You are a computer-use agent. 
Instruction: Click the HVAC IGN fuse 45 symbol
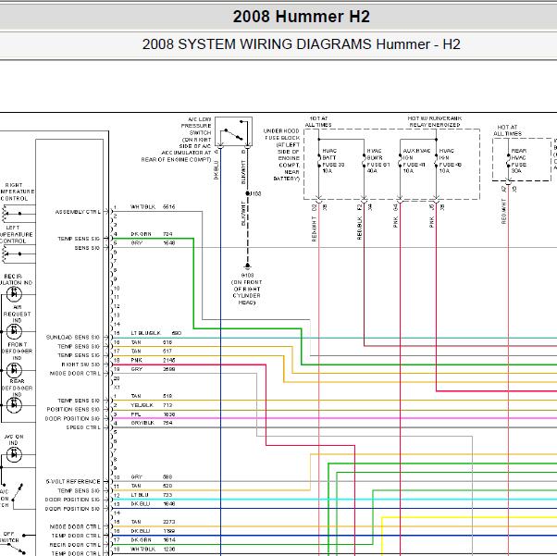436,161
